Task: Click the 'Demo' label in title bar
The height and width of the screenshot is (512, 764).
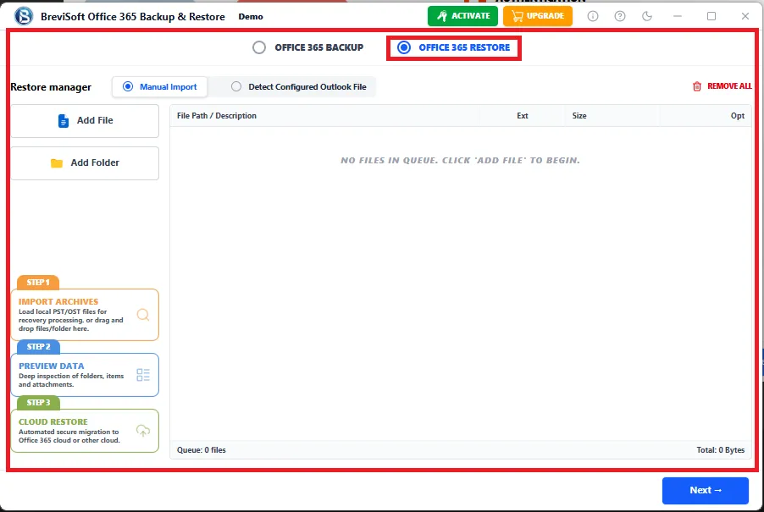Action: point(251,17)
